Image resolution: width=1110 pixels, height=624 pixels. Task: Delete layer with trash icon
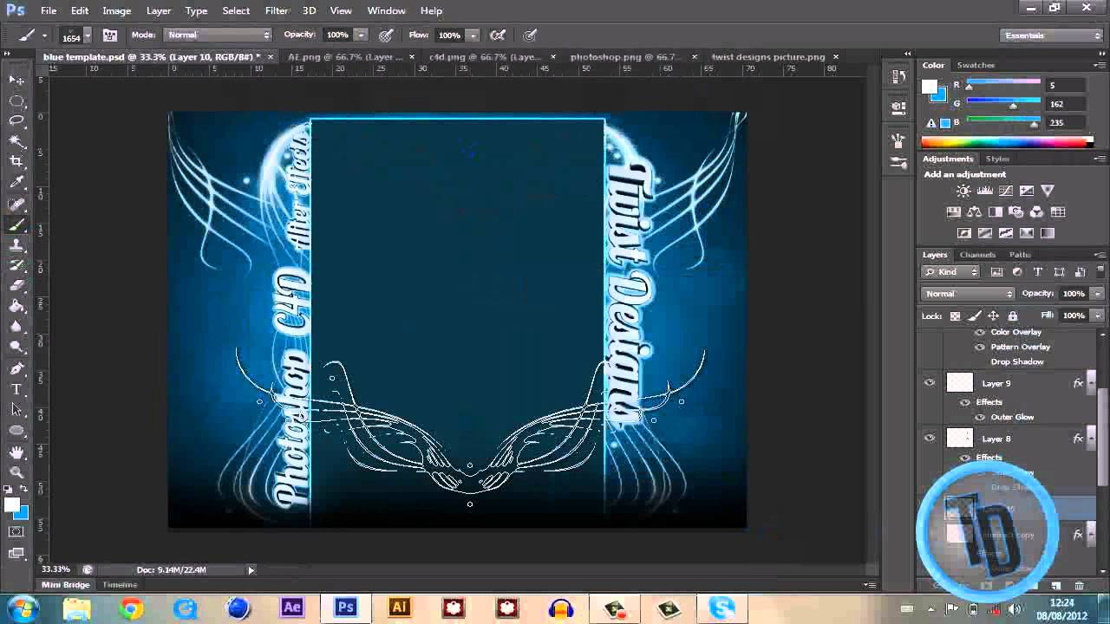[x=1079, y=587]
